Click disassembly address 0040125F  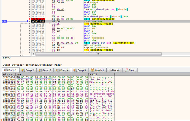pos(38,21)
